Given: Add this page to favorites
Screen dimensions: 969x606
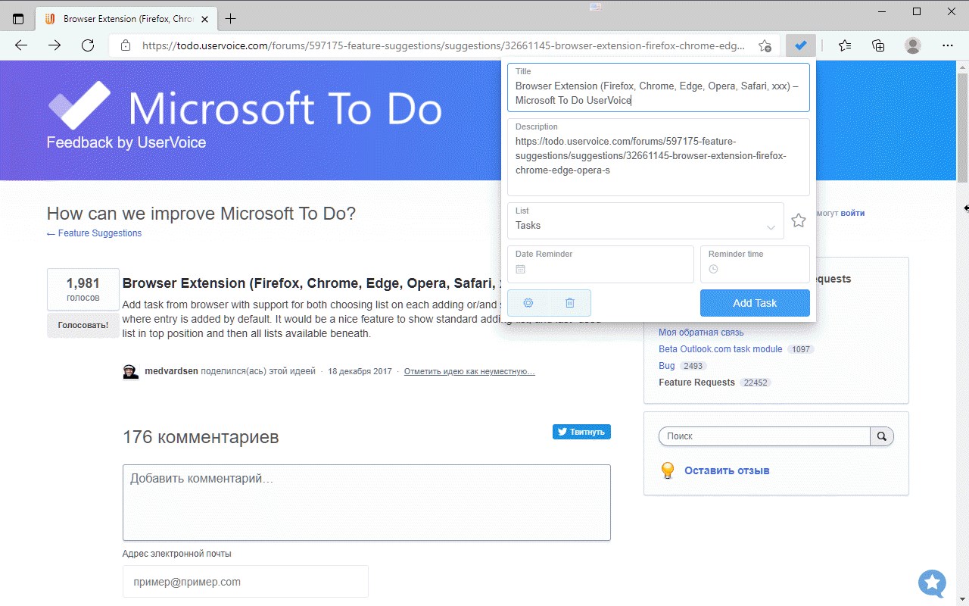Looking at the screenshot, I should [765, 45].
